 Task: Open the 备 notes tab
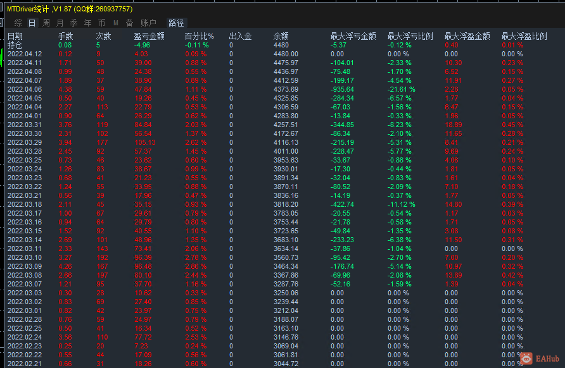pos(129,23)
